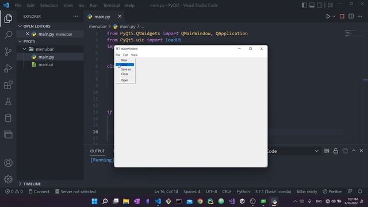Open the breadcrumb ellipsis symbol picker
Viewport: 368px width, 207px height.
point(143,26)
